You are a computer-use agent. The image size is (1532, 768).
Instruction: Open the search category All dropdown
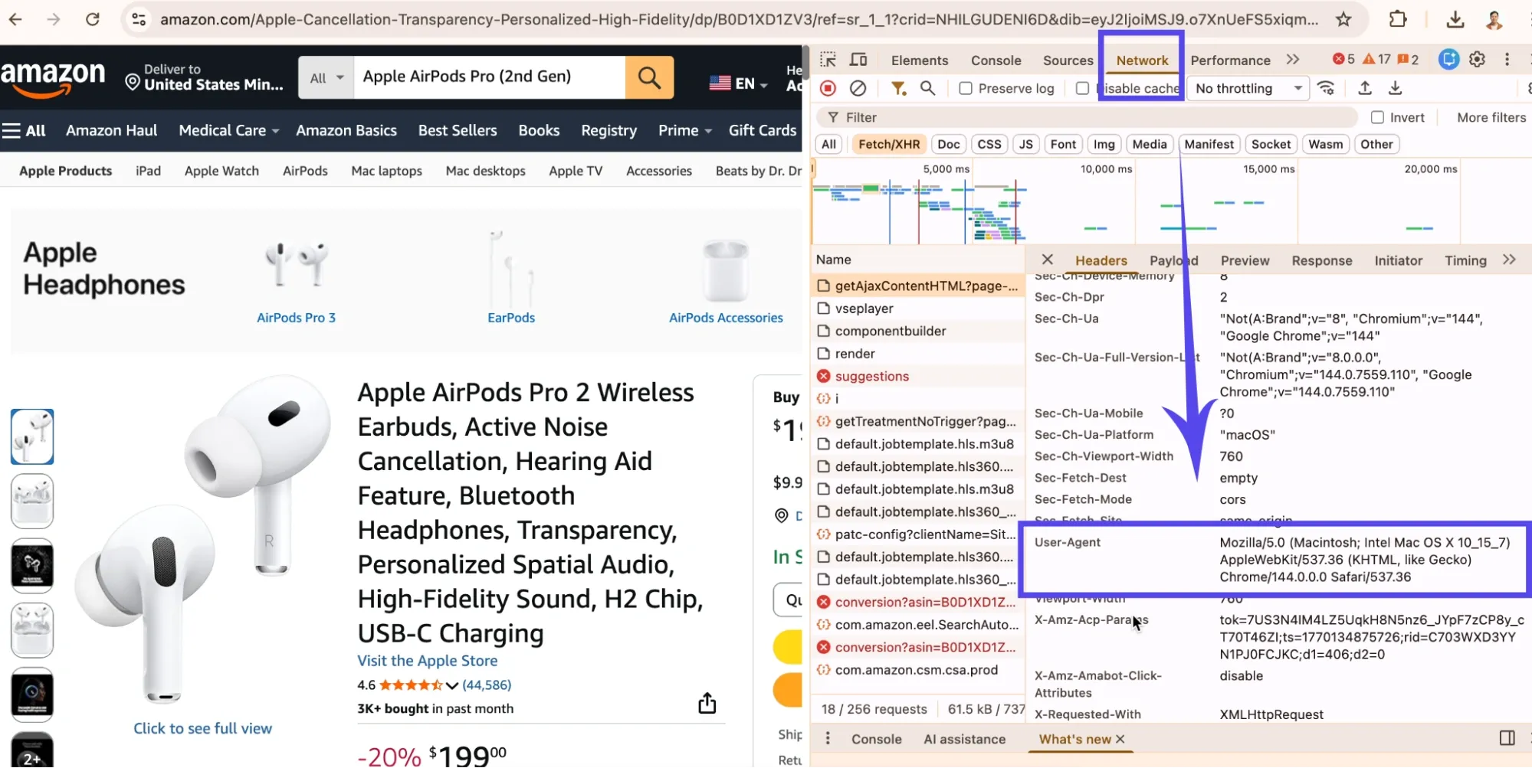325,77
